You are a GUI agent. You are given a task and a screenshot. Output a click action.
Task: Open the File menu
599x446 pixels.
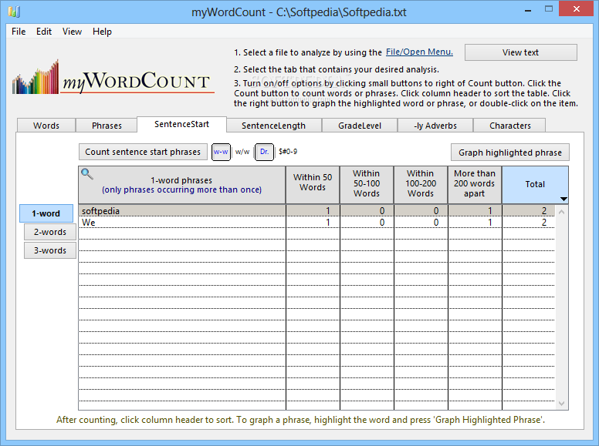point(19,32)
